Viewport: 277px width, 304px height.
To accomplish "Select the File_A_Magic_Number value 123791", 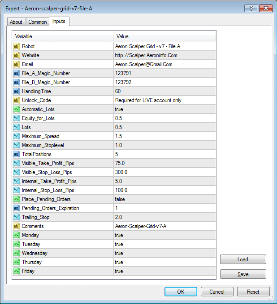I will point(123,73).
